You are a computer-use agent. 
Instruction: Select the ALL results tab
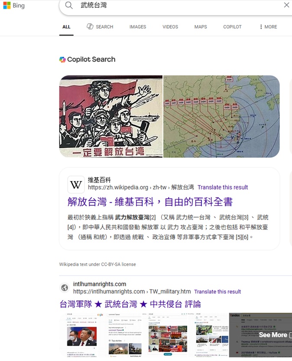(x=66, y=27)
